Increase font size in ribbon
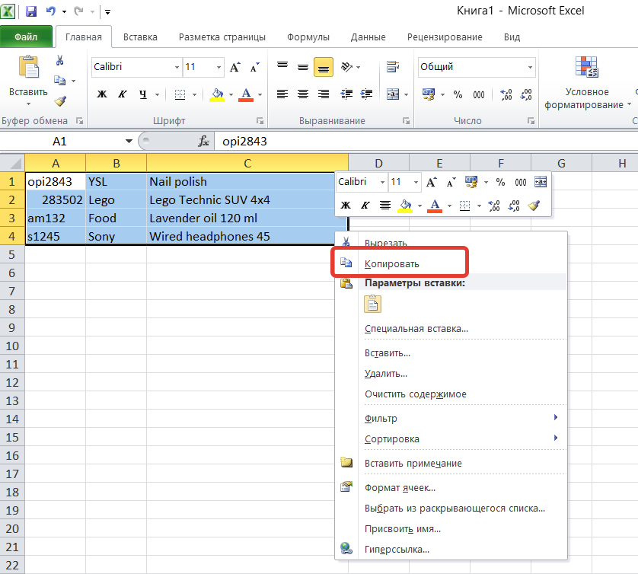 [234, 67]
